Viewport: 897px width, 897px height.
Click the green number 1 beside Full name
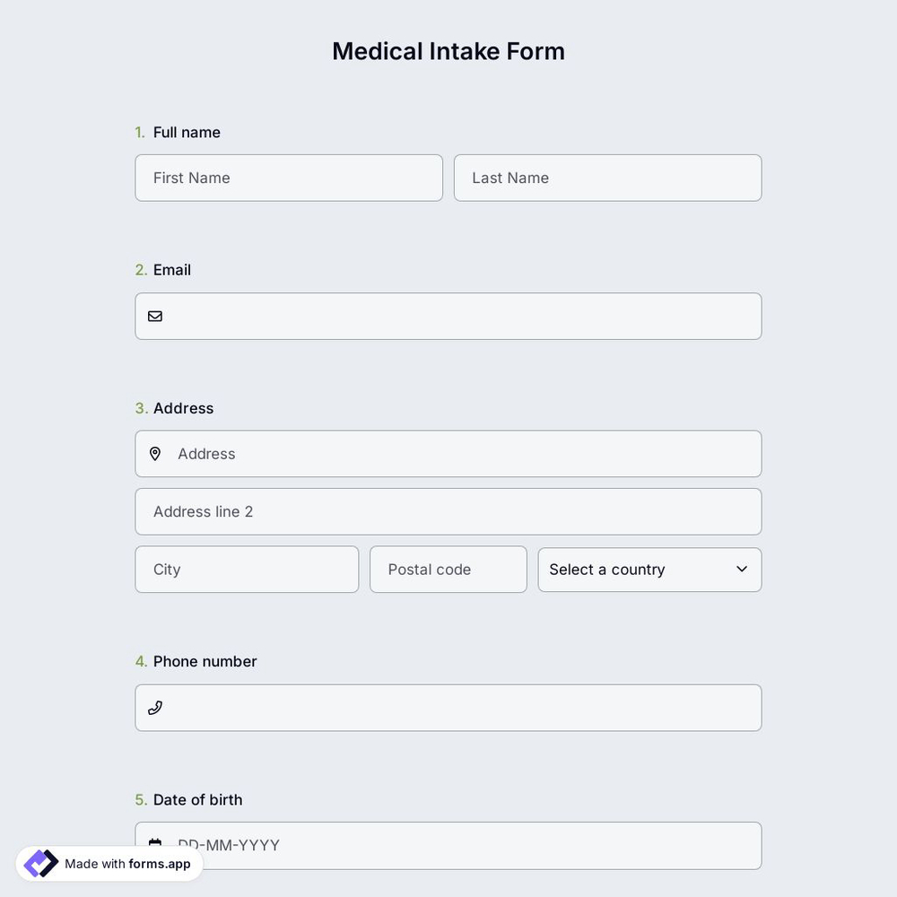click(139, 131)
